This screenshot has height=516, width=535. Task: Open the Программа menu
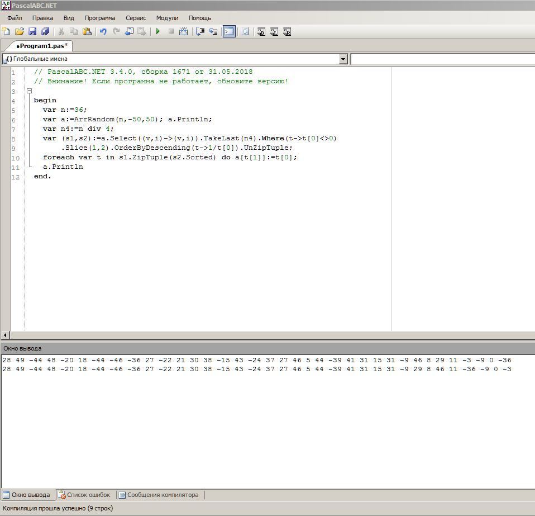[x=100, y=18]
